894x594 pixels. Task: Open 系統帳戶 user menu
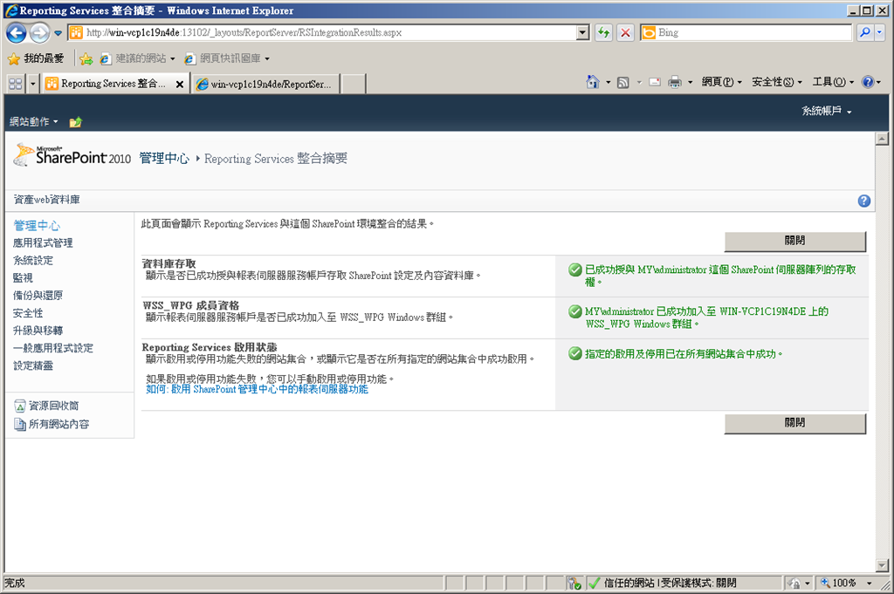[x=826, y=111]
